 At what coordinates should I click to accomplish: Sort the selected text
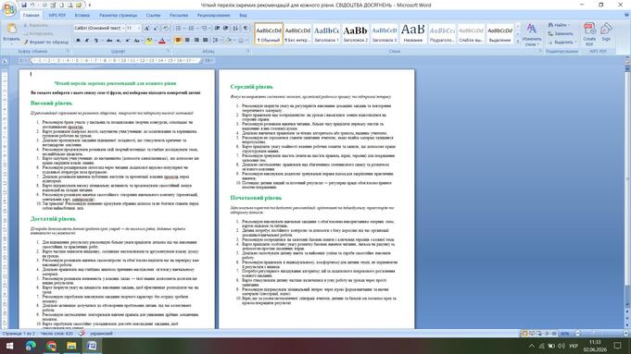(235, 28)
